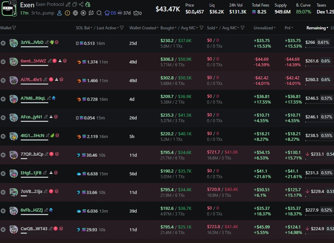
Task: Click the pencil edit icon beside Exen Protocol
Action: pos(68,4)
